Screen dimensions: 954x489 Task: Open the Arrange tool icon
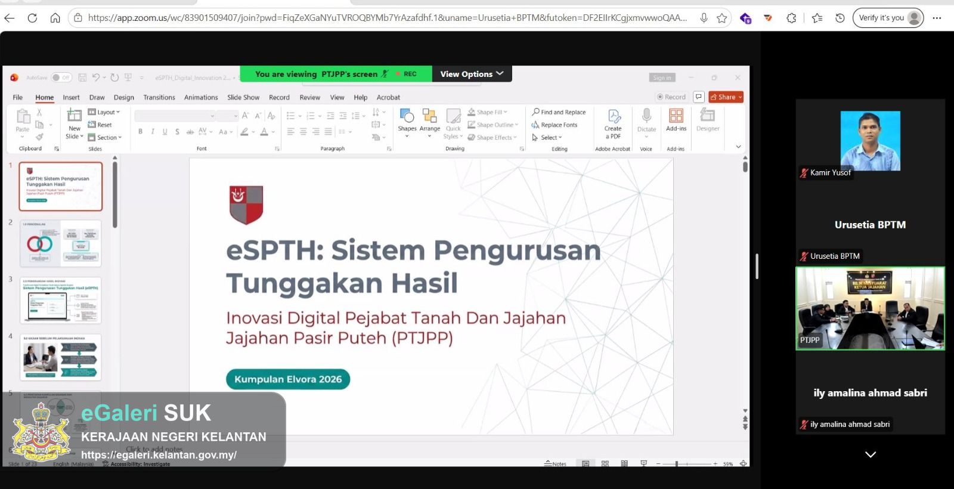coord(429,115)
